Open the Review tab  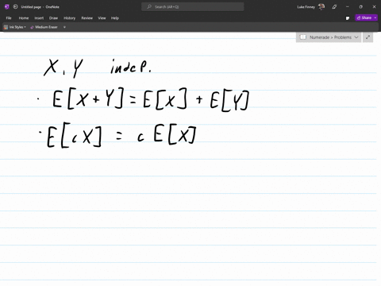tap(87, 18)
